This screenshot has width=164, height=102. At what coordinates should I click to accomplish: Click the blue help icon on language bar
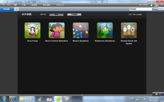[160, 94]
